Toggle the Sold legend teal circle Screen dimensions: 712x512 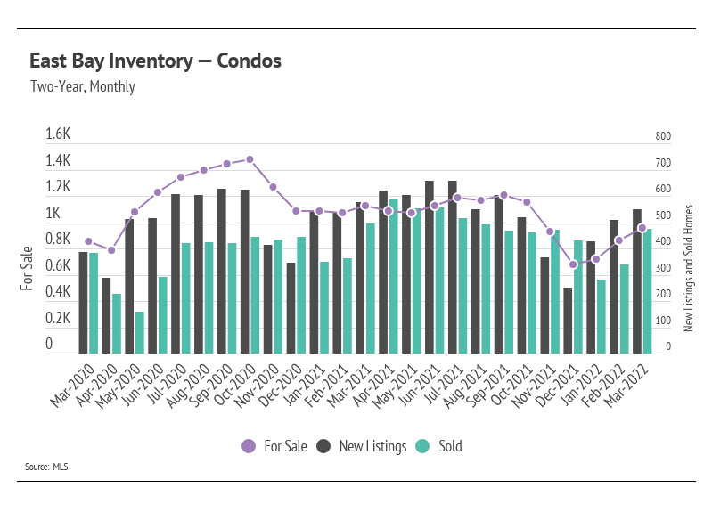[x=422, y=446]
